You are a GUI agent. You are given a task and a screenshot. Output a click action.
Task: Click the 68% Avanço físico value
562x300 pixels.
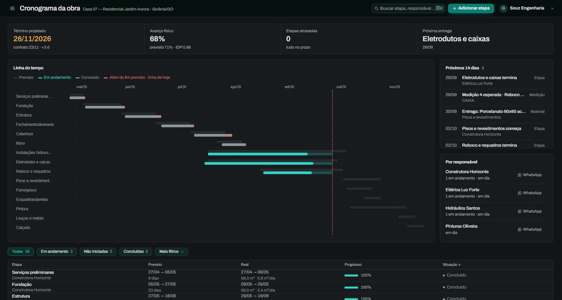tap(157, 39)
